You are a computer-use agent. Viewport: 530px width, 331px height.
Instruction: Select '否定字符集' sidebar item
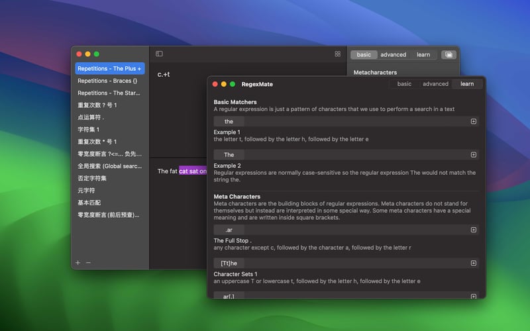(x=110, y=178)
